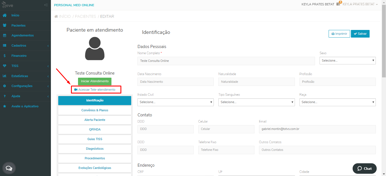The image size is (386, 176).
Task: Click the Eleve logo at top left
Action: coord(7,5)
